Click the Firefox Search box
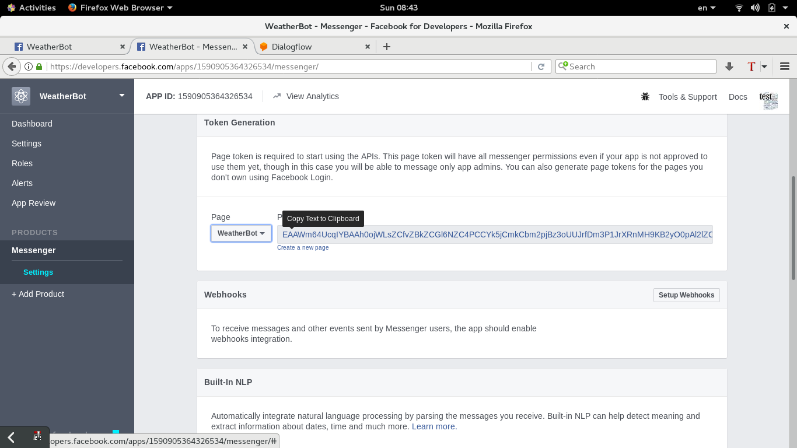Viewport: 797px width, 448px height. [x=636, y=66]
